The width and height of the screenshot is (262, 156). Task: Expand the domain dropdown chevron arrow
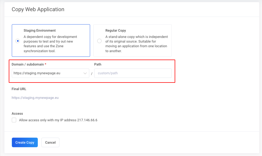pyautogui.click(x=85, y=73)
